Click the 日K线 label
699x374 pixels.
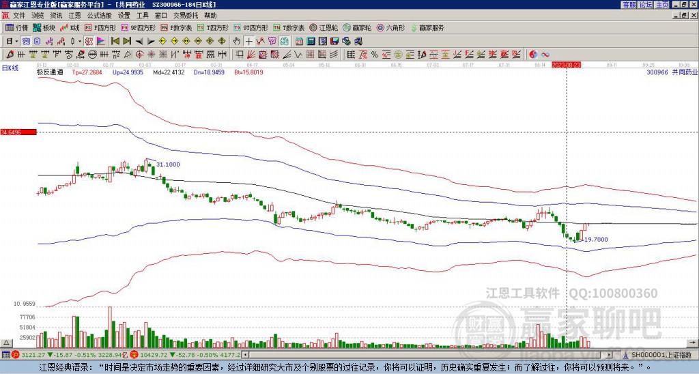tap(10, 68)
